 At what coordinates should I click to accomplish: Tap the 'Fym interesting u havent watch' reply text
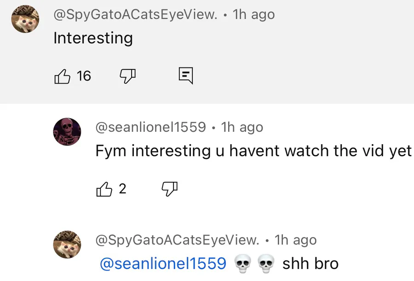pyautogui.click(x=253, y=151)
